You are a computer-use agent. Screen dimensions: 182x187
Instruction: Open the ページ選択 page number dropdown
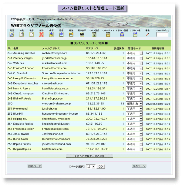[91, 166]
